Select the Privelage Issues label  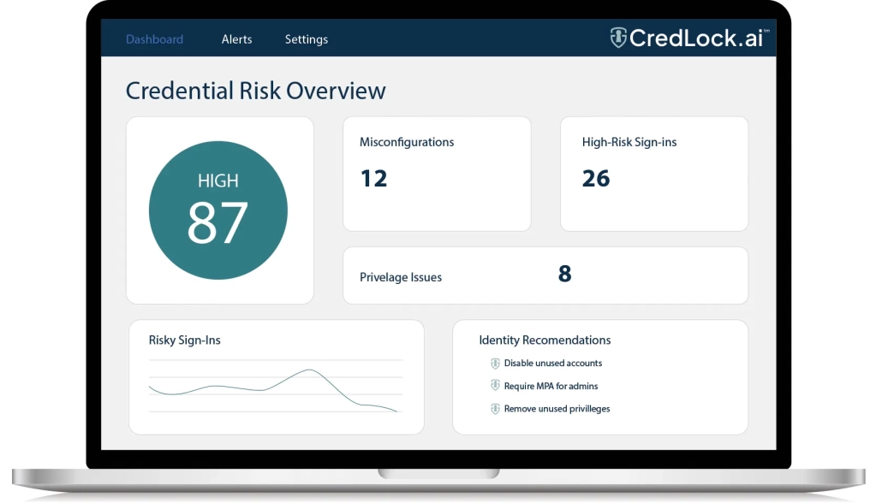click(x=401, y=277)
